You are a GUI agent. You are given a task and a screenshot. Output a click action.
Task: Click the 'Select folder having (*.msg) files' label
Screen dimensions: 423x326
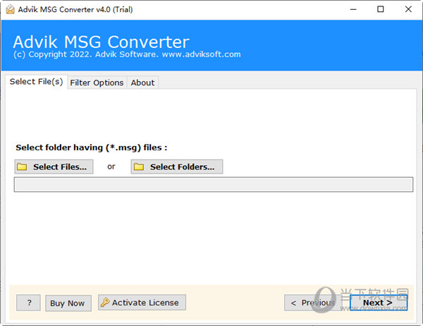click(92, 147)
